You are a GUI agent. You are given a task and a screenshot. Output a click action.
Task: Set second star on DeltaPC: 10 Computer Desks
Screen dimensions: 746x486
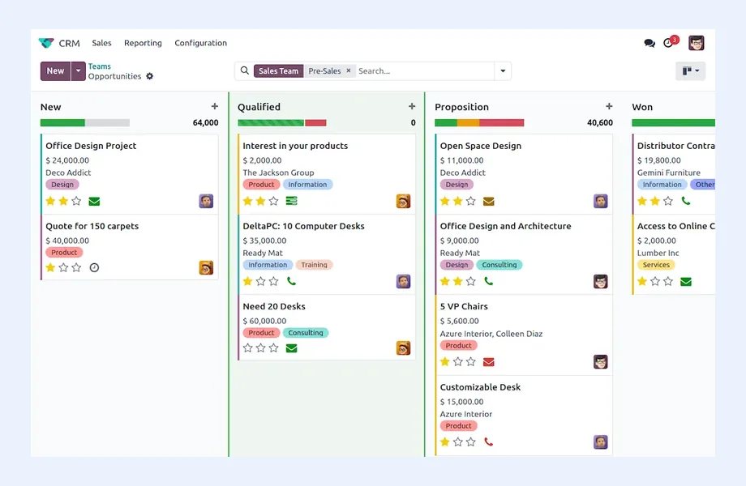click(261, 281)
